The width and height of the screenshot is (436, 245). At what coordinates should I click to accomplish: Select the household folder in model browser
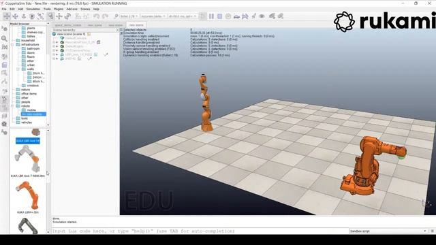[x=28, y=40]
